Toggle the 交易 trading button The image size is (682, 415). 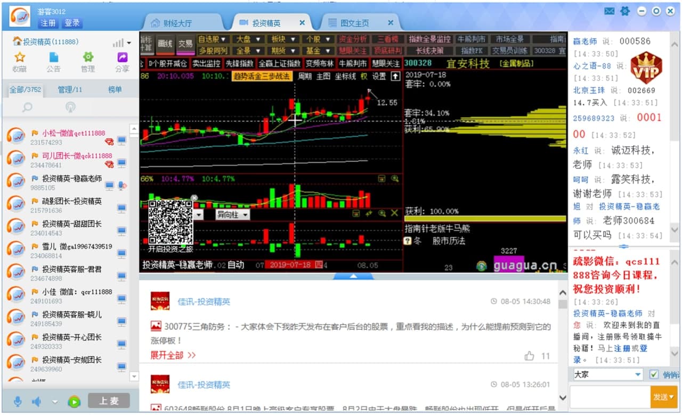coord(185,44)
